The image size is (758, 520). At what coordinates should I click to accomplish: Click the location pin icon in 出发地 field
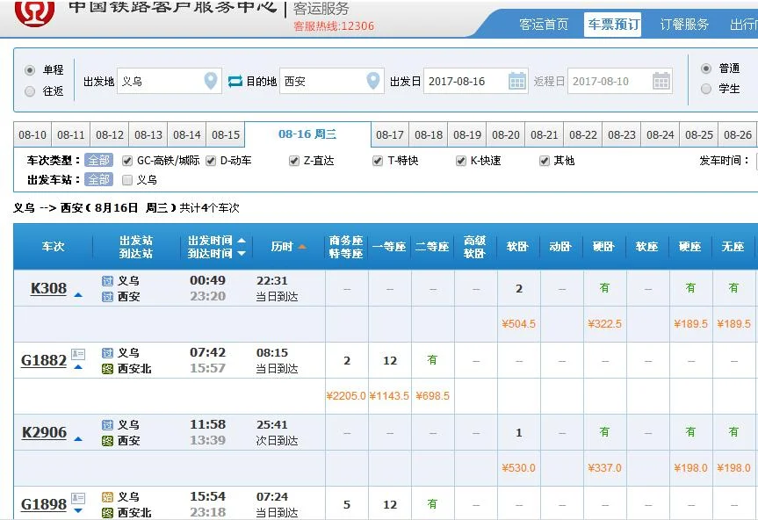pos(211,79)
